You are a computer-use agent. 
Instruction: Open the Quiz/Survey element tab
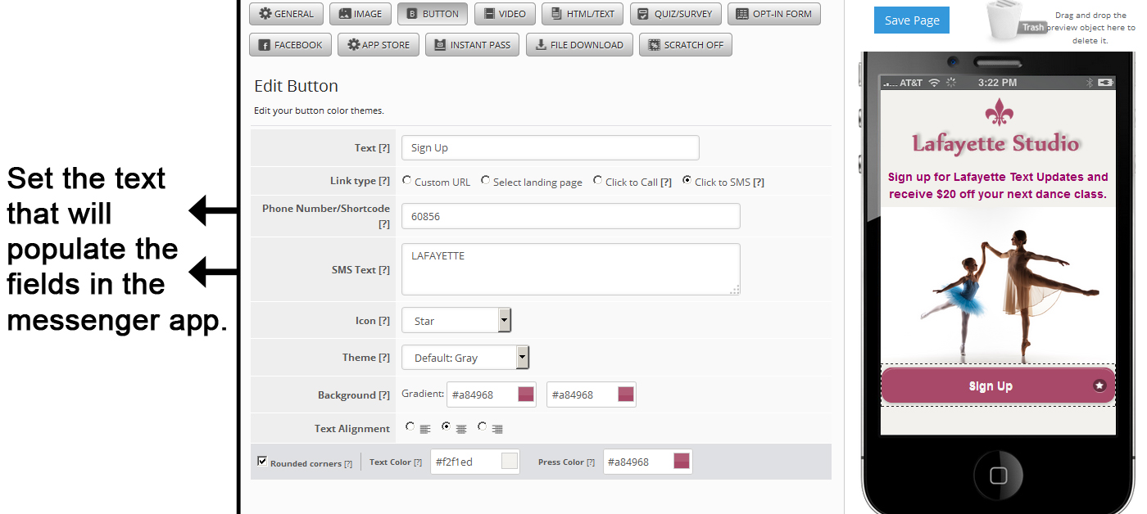(676, 14)
